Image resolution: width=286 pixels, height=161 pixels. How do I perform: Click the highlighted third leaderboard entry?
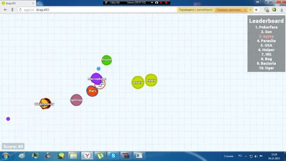coord(266,36)
